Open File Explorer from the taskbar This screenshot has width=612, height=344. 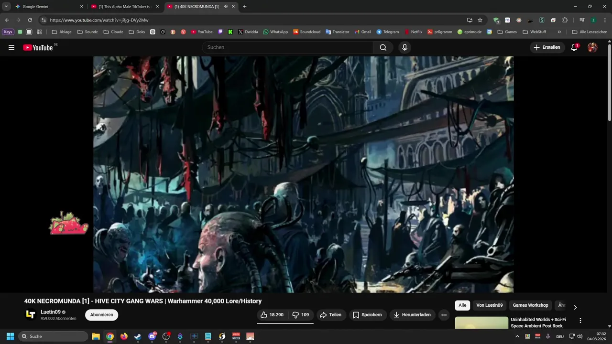[96, 336]
